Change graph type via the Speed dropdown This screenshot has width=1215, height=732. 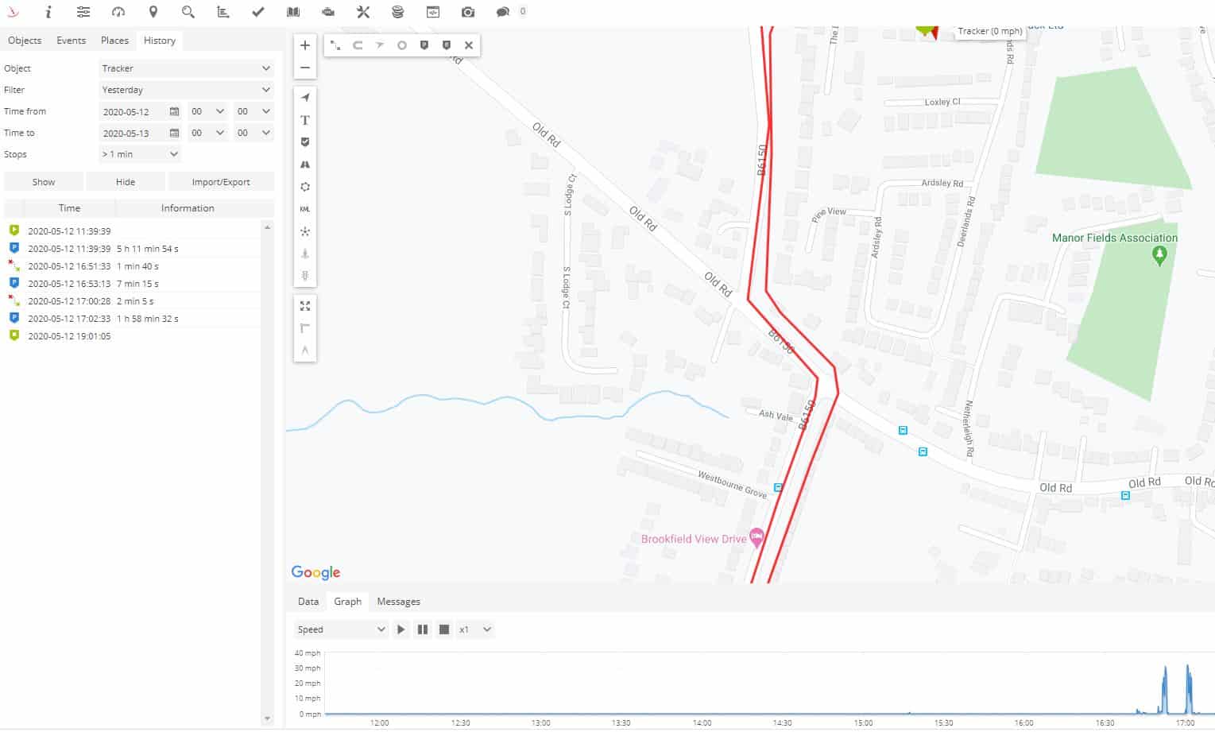(x=340, y=629)
